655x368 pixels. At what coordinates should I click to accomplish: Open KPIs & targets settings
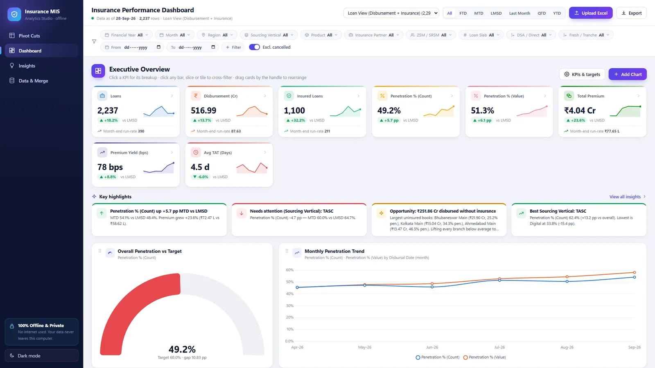pyautogui.click(x=582, y=74)
